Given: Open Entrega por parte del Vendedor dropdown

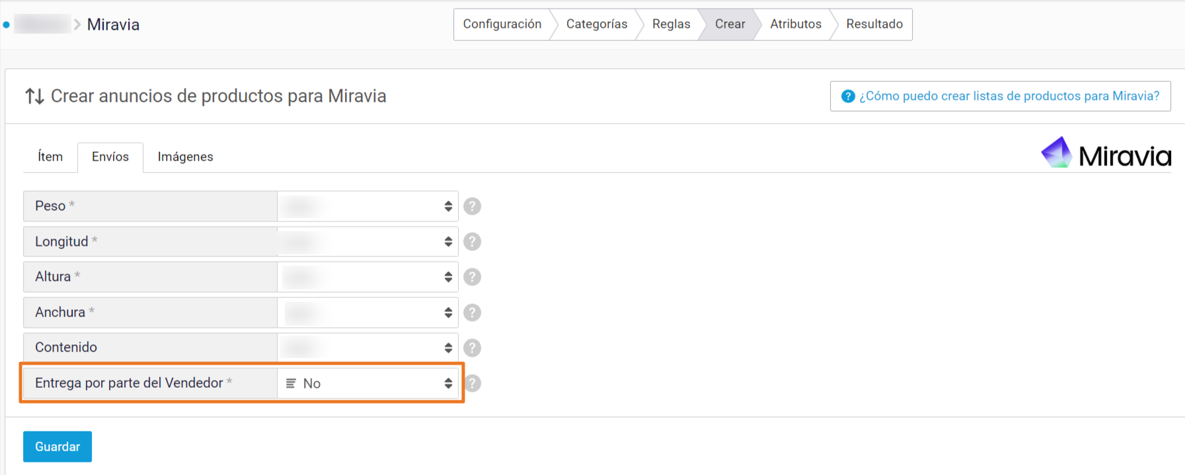Looking at the screenshot, I should 367,383.
